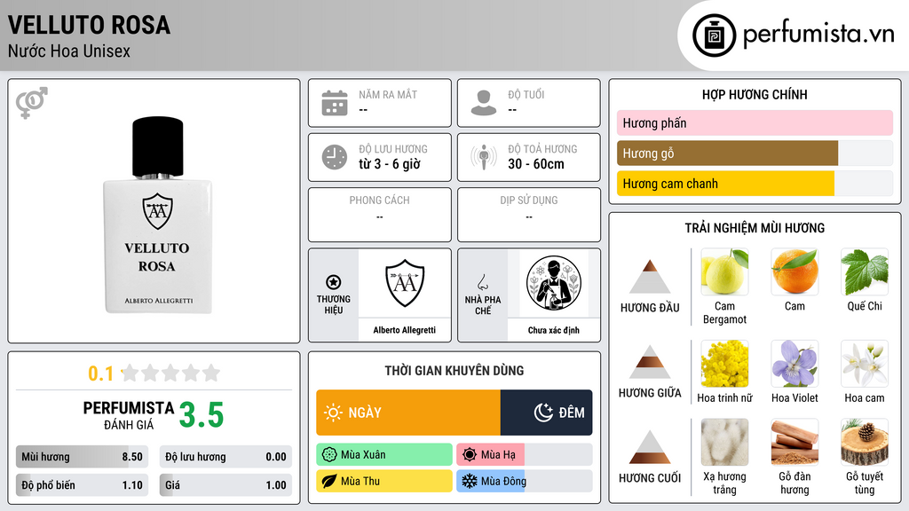Click the Độ phổ biến 1.10 score bar
This screenshot has height=511, width=909.
tap(83, 485)
